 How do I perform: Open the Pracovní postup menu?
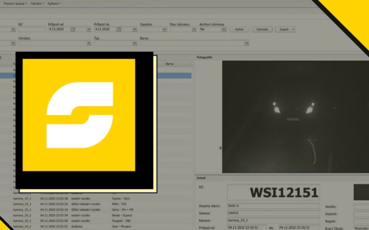[x=16, y=3]
